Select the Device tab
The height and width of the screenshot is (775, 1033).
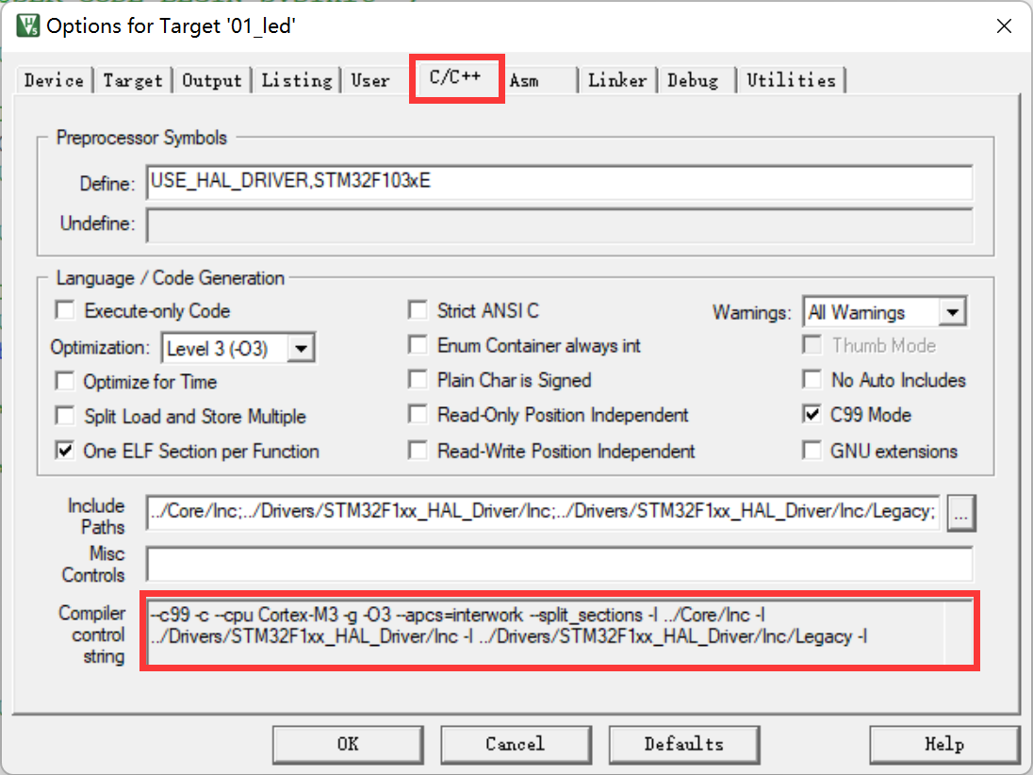click(x=54, y=80)
